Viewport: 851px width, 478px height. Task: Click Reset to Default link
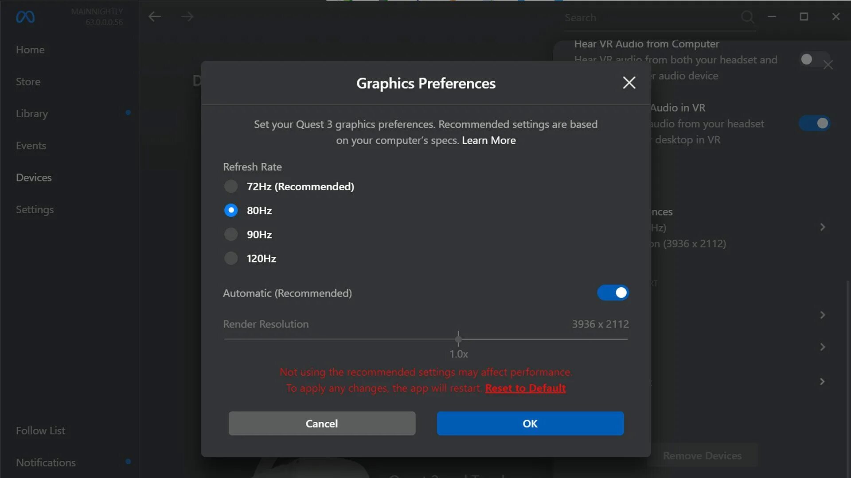[x=525, y=388]
